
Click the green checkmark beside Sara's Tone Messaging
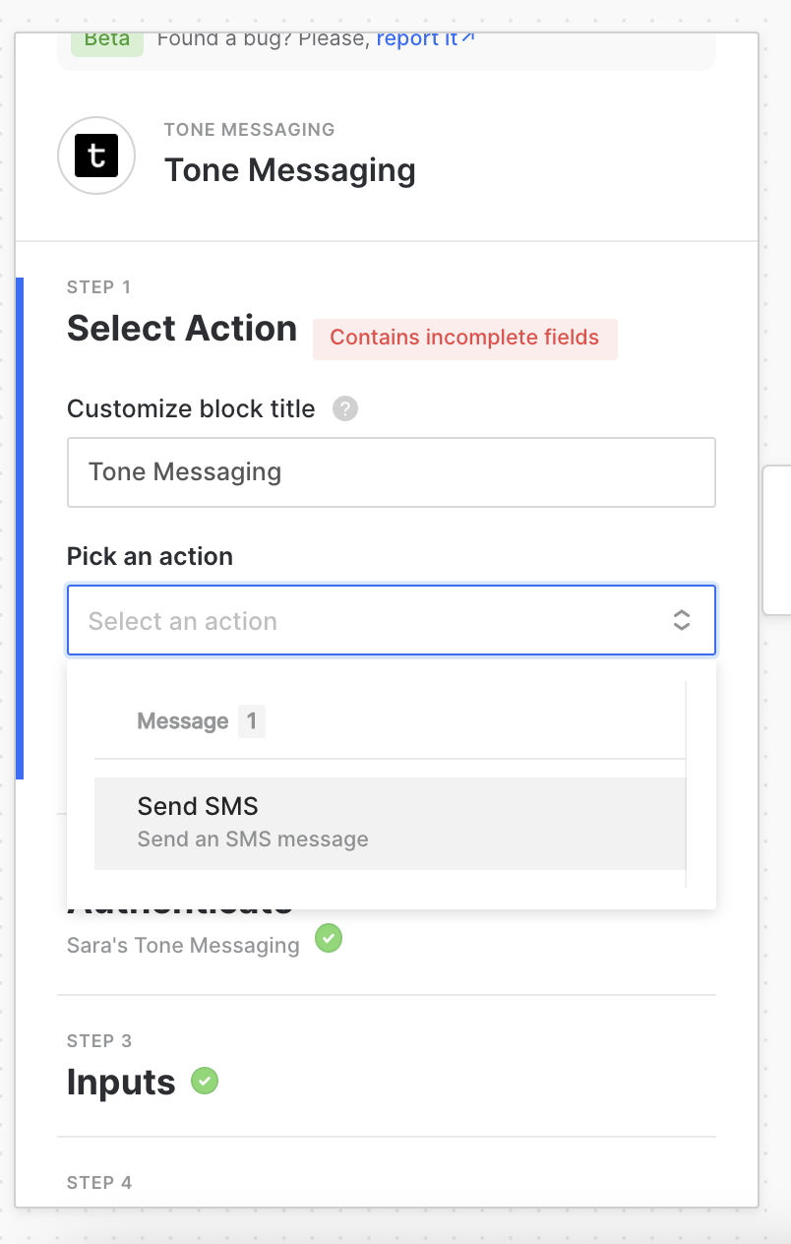[329, 939]
